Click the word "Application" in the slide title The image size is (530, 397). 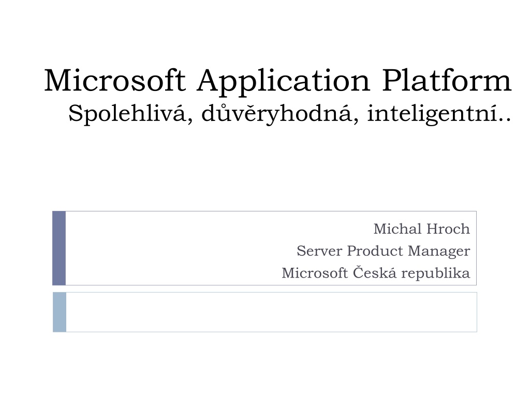283,82
